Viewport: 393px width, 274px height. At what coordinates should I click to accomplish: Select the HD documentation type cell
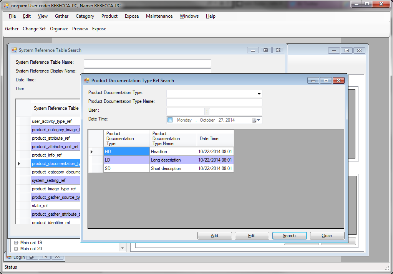pyautogui.click(x=126, y=152)
